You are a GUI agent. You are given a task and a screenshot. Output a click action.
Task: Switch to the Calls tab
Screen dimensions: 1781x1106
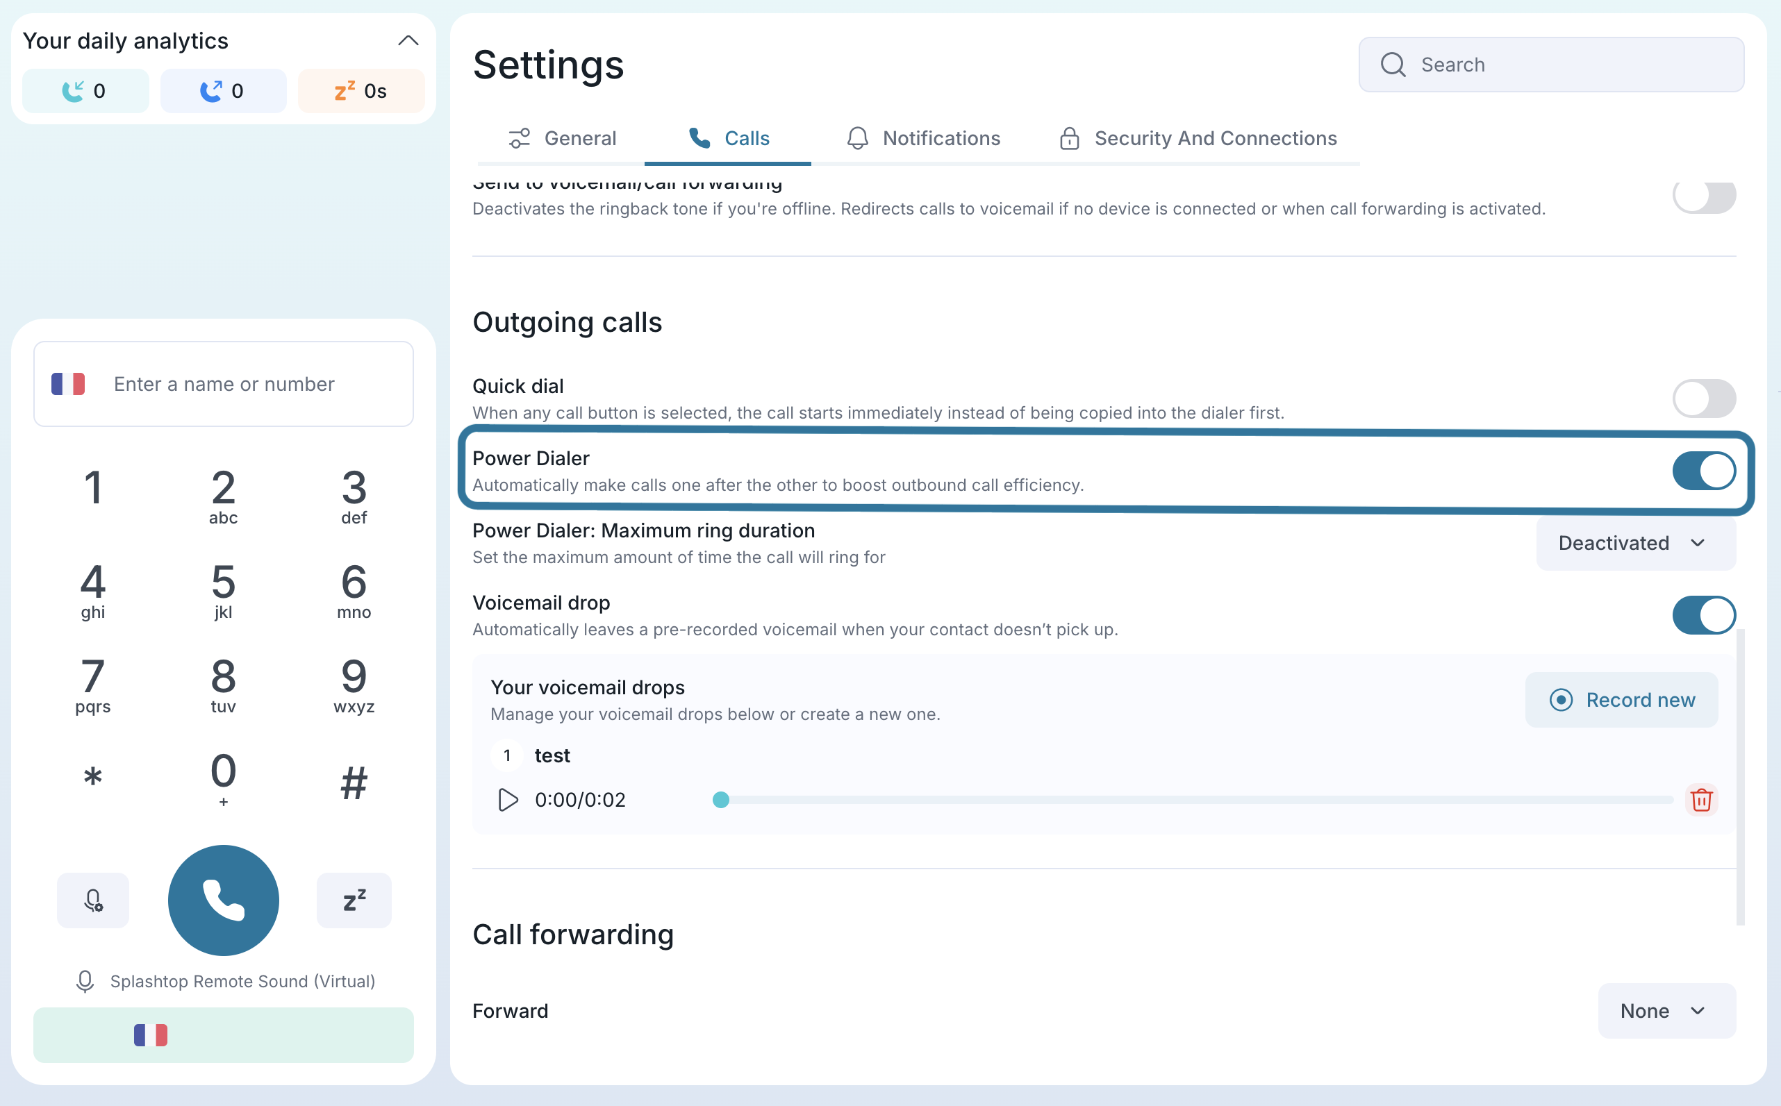tap(728, 138)
